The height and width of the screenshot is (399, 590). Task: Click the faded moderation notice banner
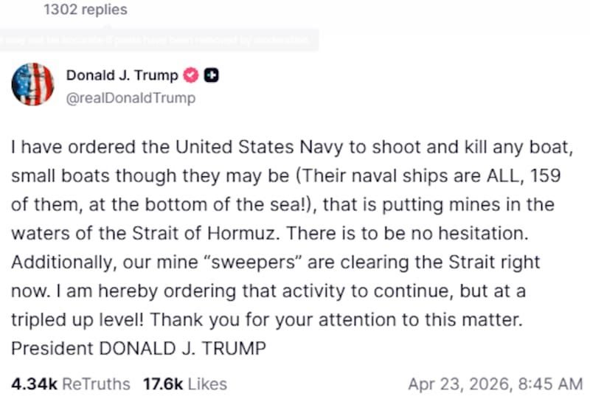(x=159, y=40)
